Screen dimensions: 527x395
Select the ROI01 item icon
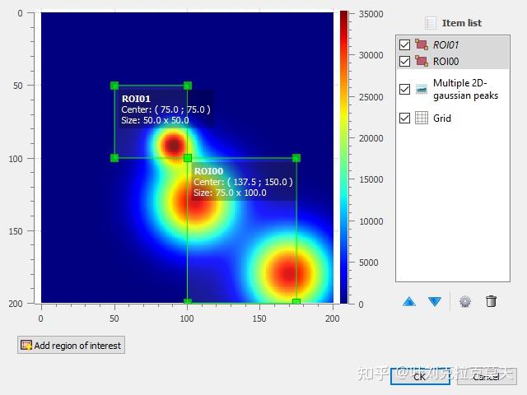click(x=422, y=44)
